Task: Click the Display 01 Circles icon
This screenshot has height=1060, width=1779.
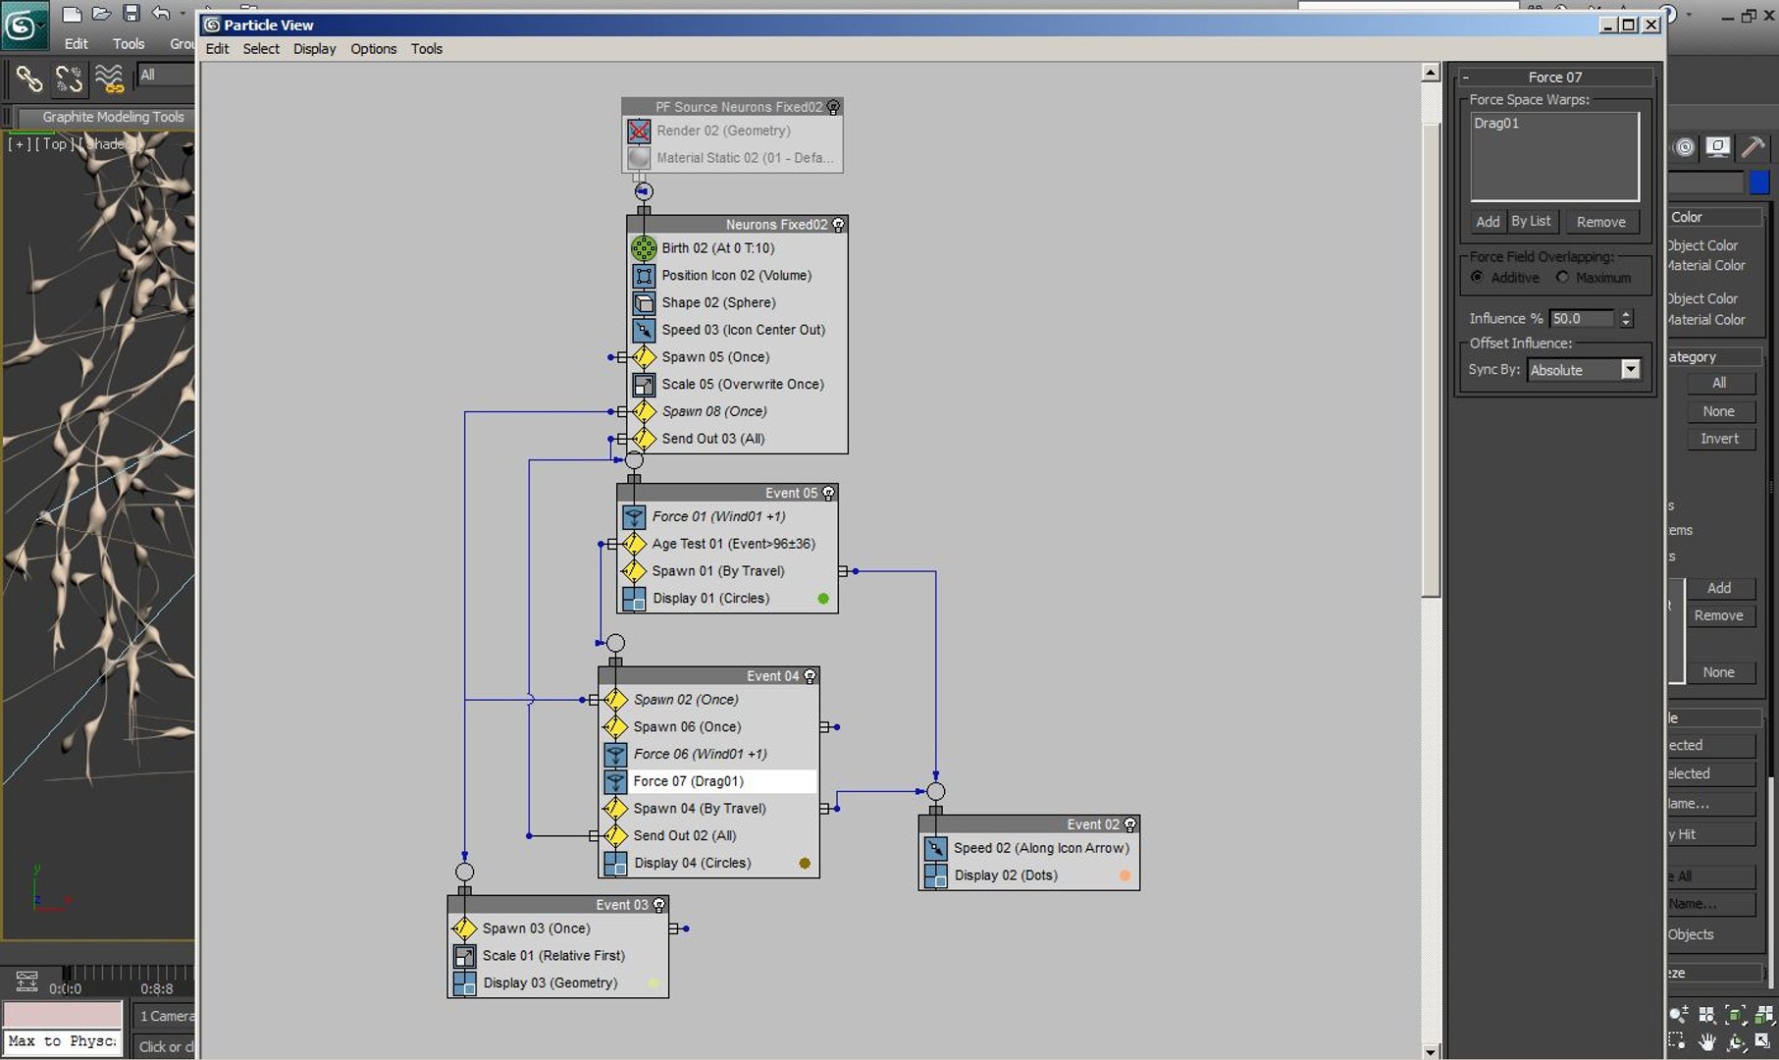Action: pos(634,599)
